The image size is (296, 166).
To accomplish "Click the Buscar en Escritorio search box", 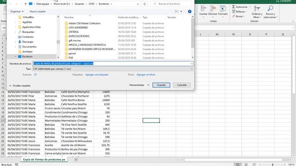I will click(171, 4).
